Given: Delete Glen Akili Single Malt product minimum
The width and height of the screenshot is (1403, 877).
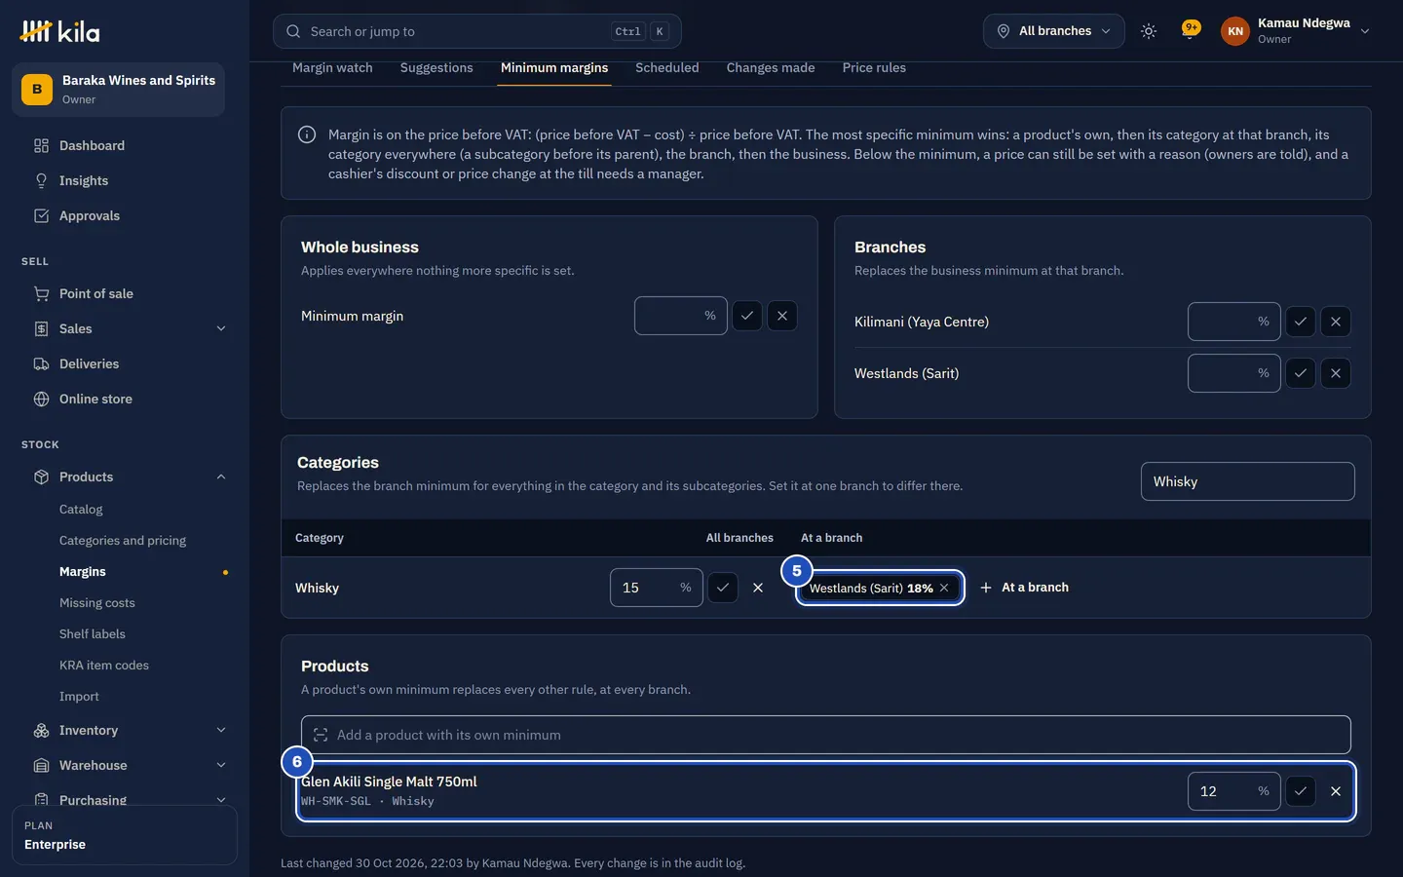Looking at the screenshot, I should point(1336,791).
